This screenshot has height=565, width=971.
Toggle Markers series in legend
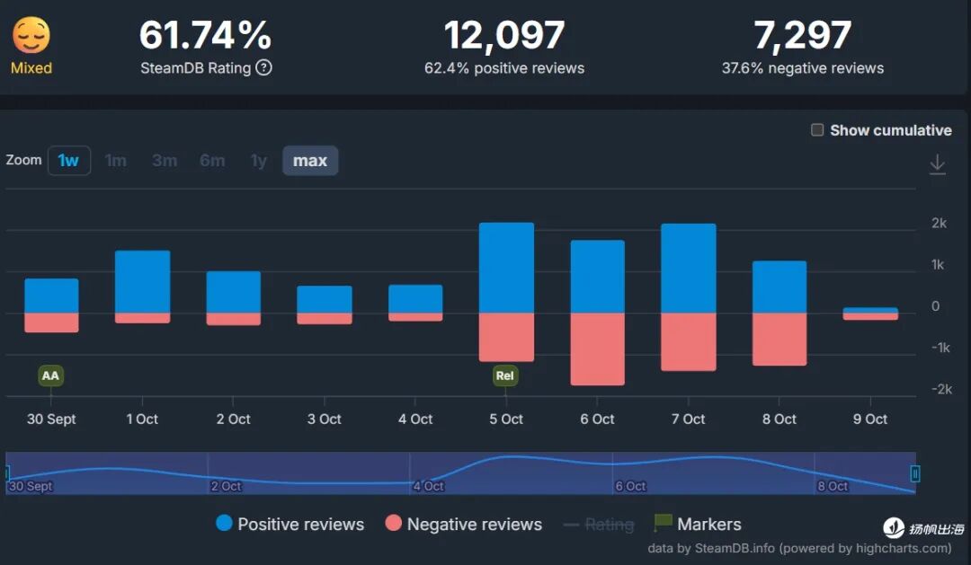(698, 525)
